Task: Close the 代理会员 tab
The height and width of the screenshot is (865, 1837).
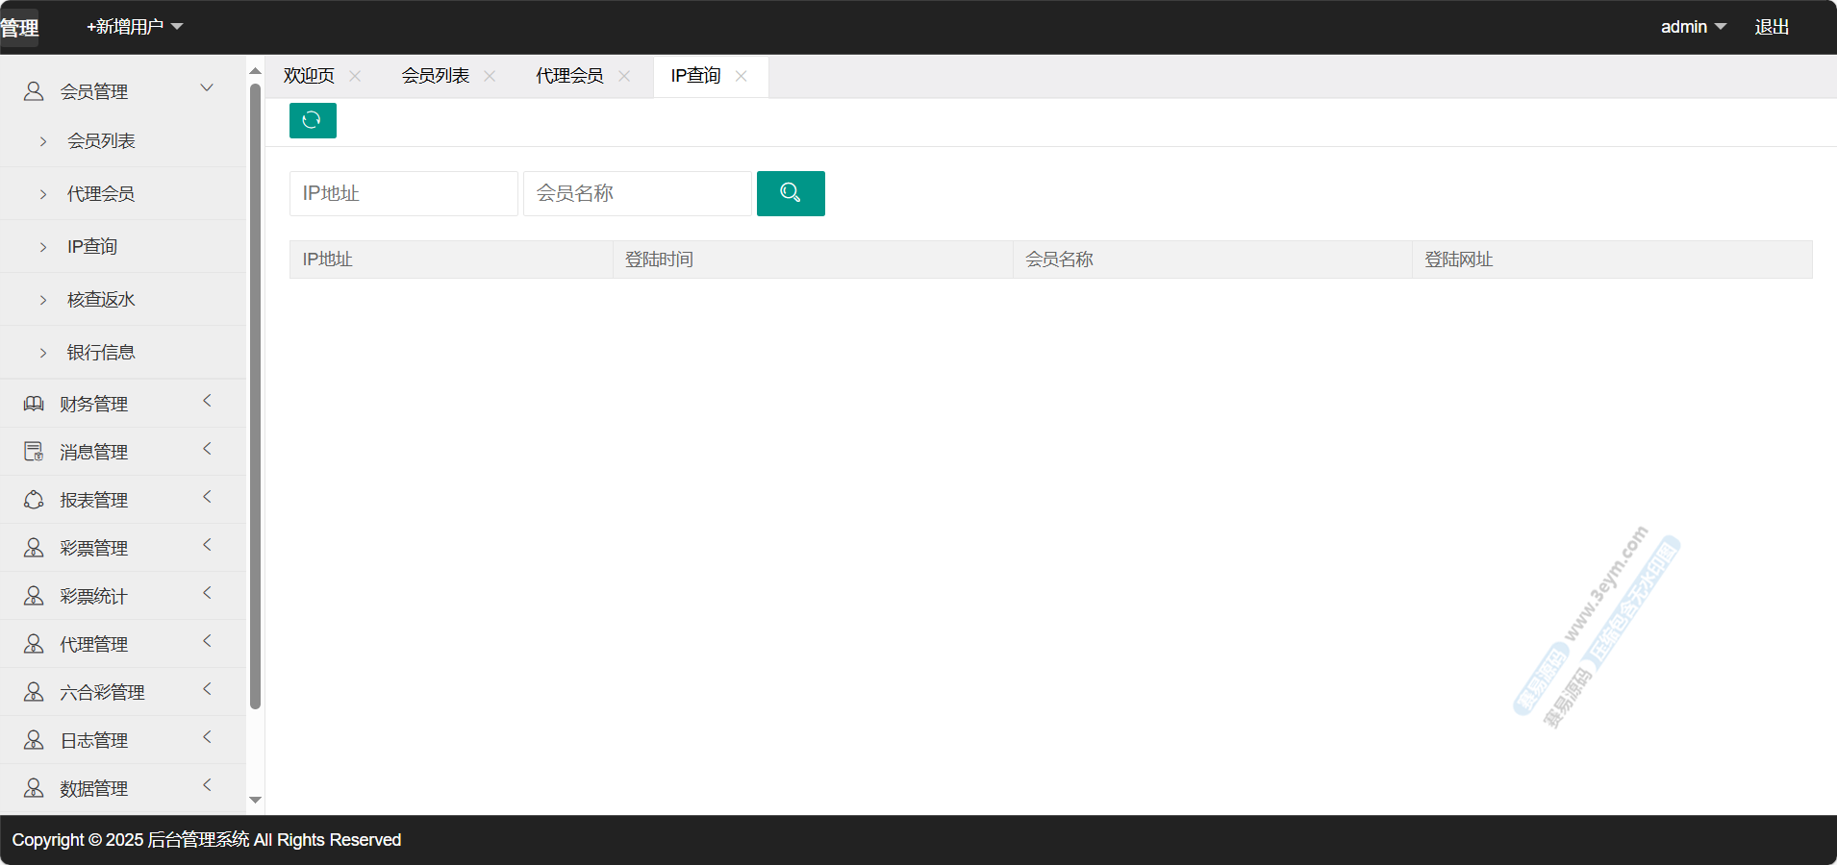Action: tap(624, 76)
